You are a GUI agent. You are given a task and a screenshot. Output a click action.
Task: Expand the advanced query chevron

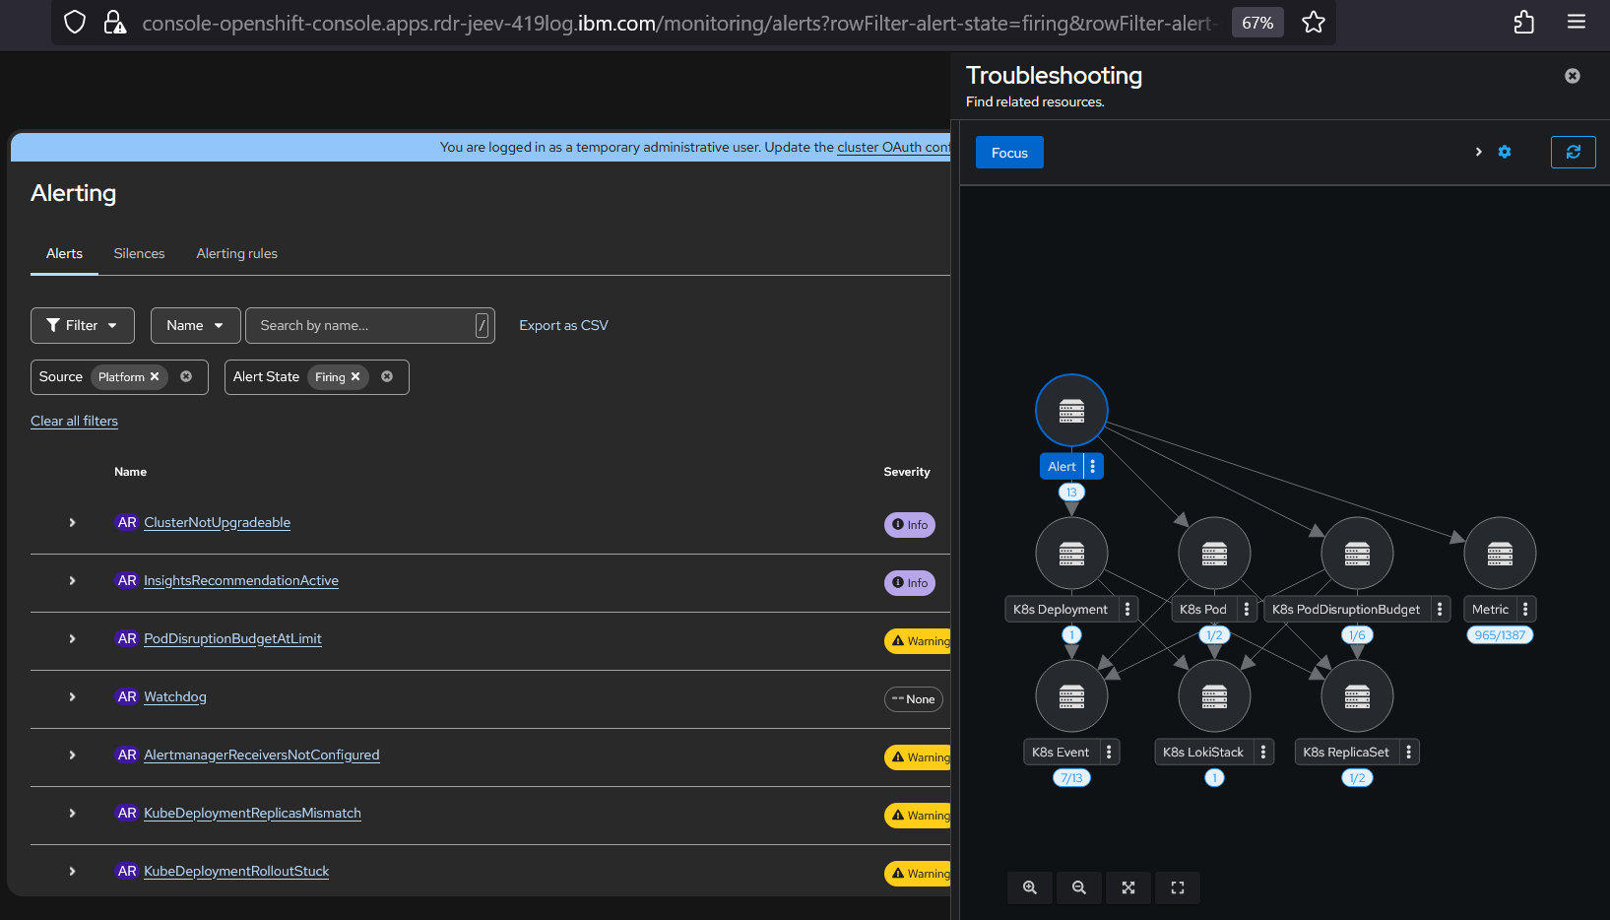(x=1478, y=152)
